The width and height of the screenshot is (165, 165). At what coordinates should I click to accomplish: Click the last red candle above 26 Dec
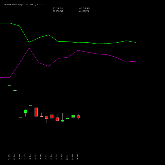point(78,117)
